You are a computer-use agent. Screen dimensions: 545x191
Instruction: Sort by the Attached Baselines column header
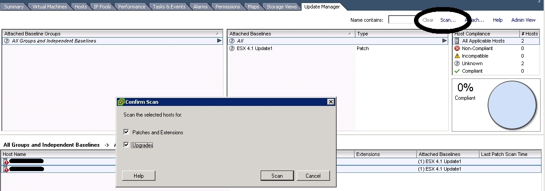coord(291,34)
